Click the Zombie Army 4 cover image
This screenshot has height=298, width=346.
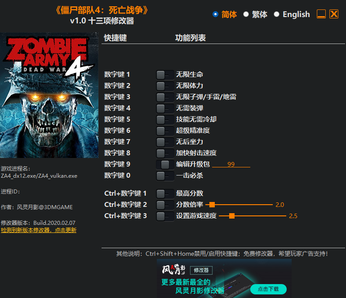tap(49, 95)
